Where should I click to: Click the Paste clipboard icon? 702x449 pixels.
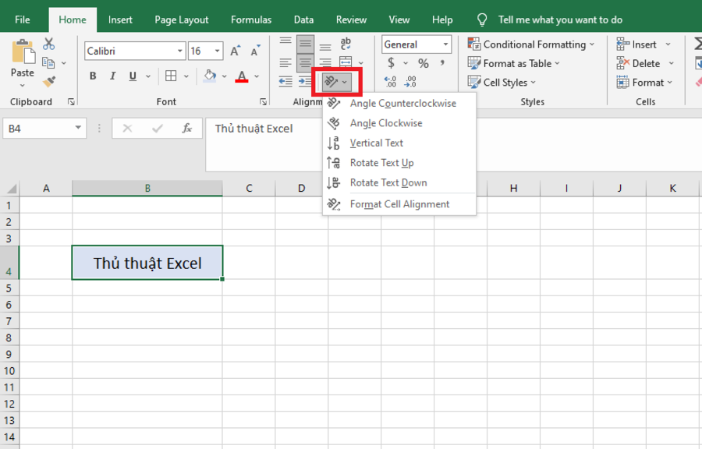coord(23,52)
